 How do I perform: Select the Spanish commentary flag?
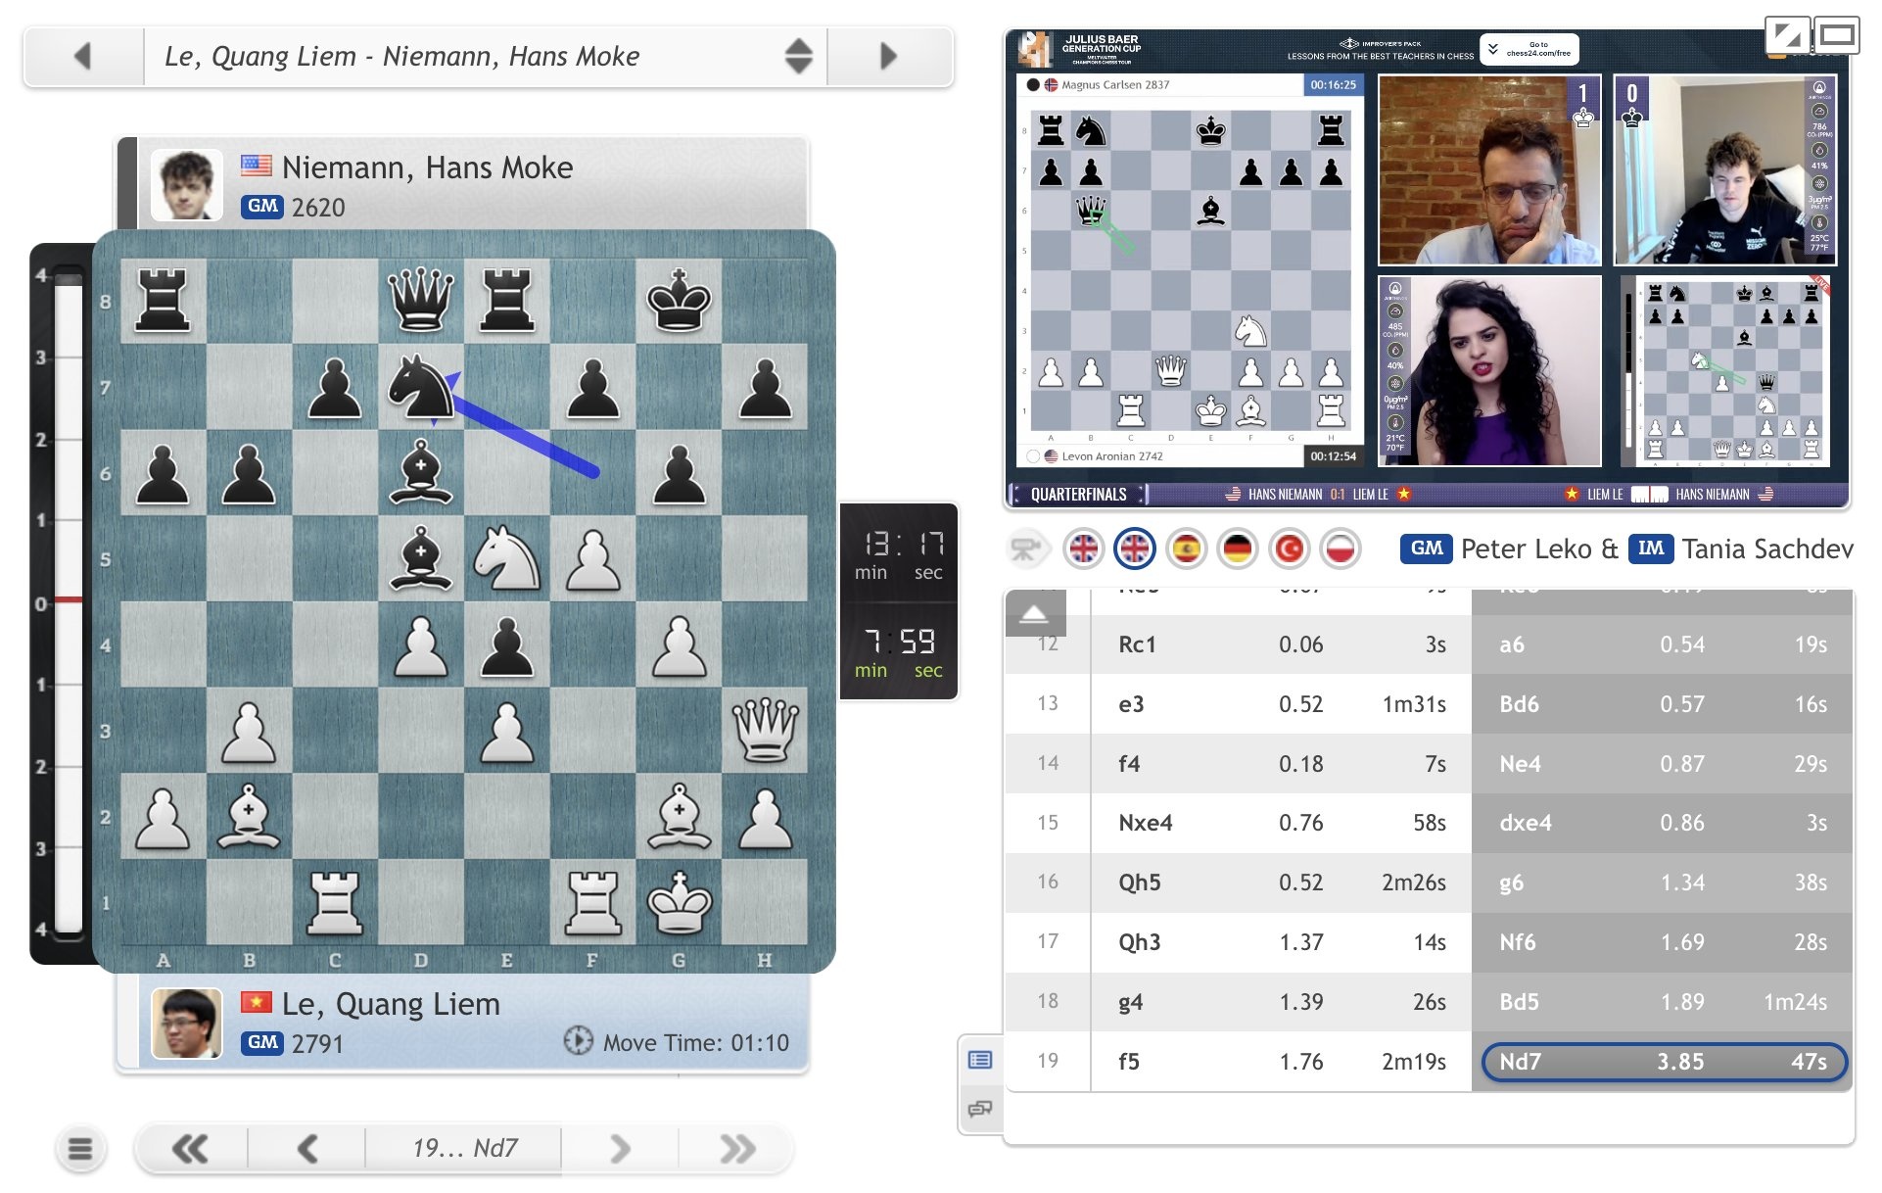[x=1186, y=549]
